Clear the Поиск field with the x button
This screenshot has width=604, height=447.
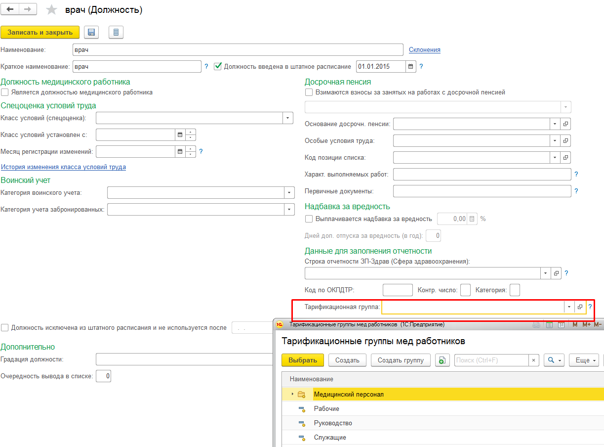(533, 360)
